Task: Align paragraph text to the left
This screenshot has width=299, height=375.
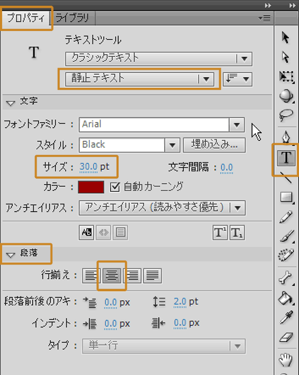Action: (90, 276)
